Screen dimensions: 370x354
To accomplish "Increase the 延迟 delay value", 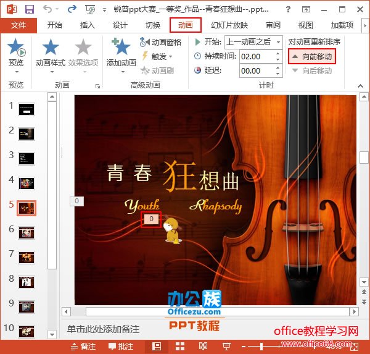I will pyautogui.click(x=277, y=68).
